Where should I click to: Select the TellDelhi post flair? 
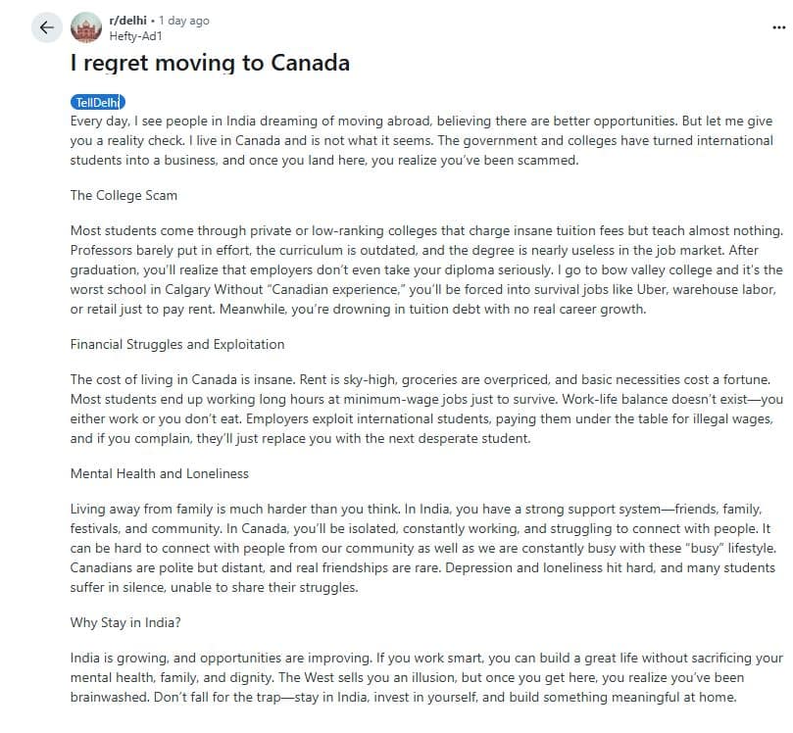pos(98,103)
